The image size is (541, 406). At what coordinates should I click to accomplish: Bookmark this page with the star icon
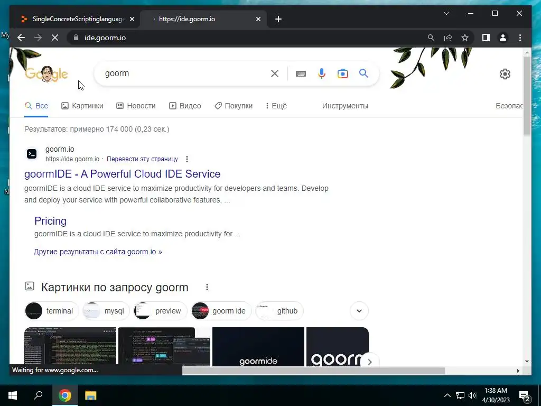(x=465, y=38)
